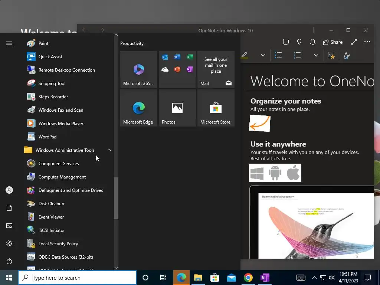Open File Explorer from the taskbar

[198, 278]
